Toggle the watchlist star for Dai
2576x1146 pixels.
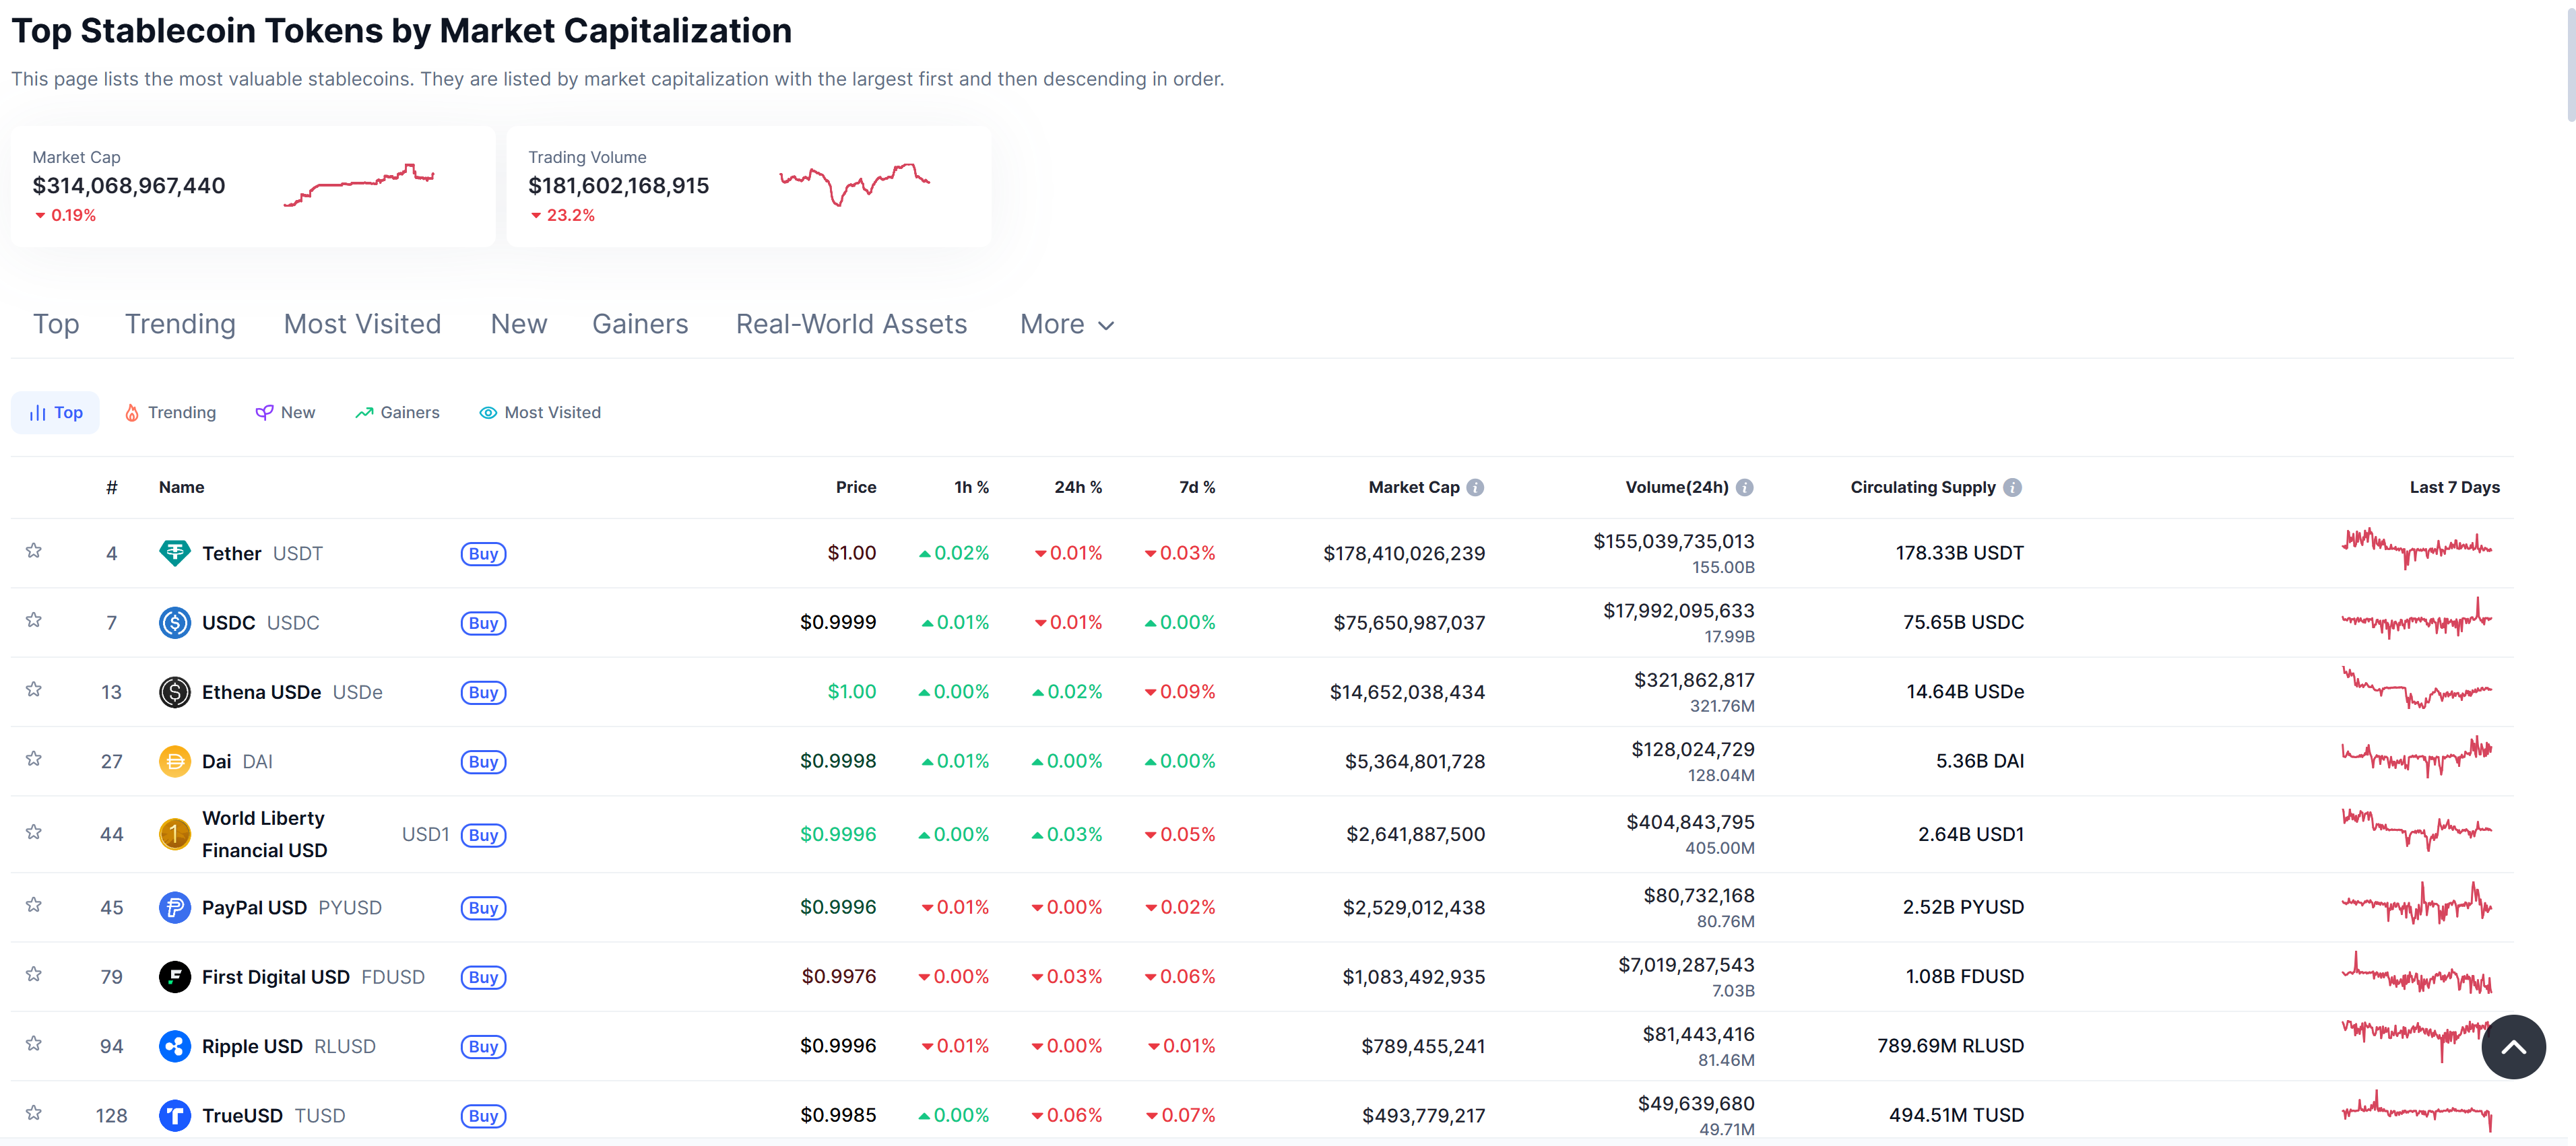coord(34,760)
